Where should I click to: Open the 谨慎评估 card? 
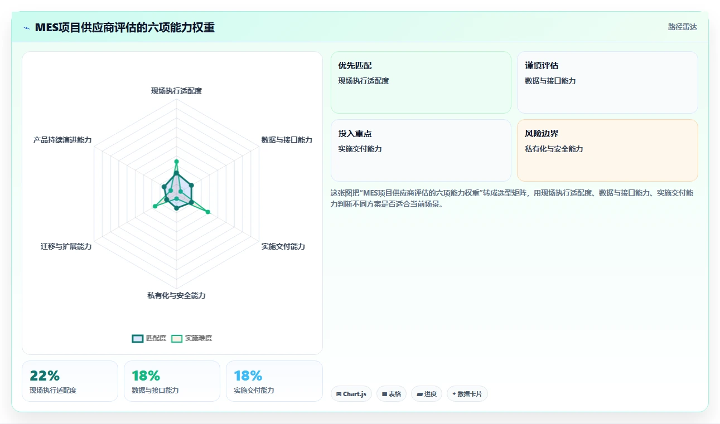tap(607, 82)
